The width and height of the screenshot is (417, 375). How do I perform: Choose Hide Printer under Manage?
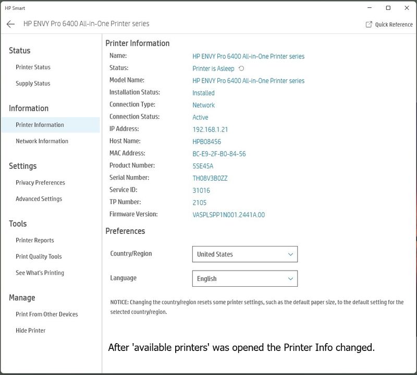tap(31, 331)
